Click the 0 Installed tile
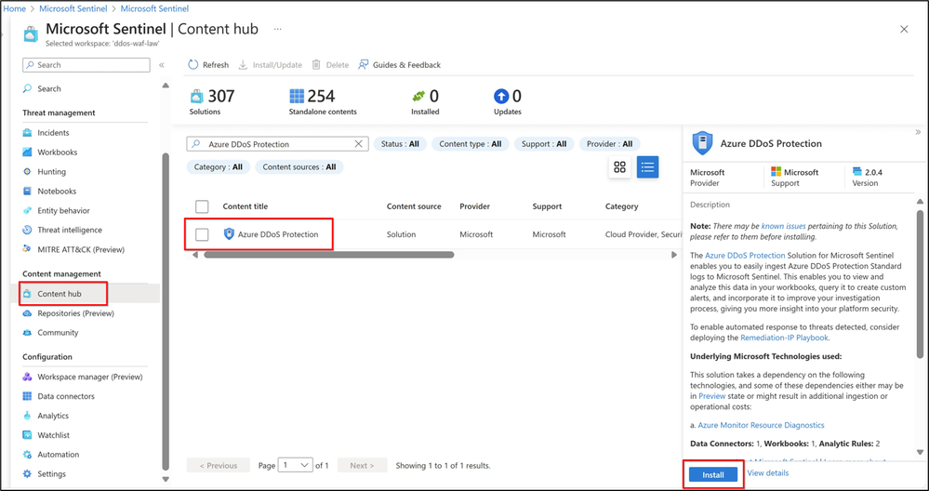The image size is (929, 491). click(425, 101)
